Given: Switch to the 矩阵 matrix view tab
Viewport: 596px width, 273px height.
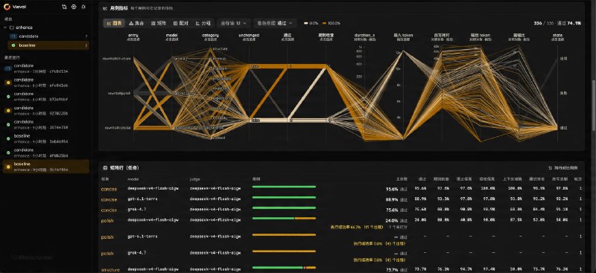Looking at the screenshot, I should tap(159, 23).
